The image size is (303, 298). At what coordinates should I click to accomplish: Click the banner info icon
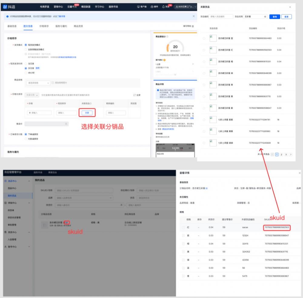pyautogui.click(x=7, y=16)
